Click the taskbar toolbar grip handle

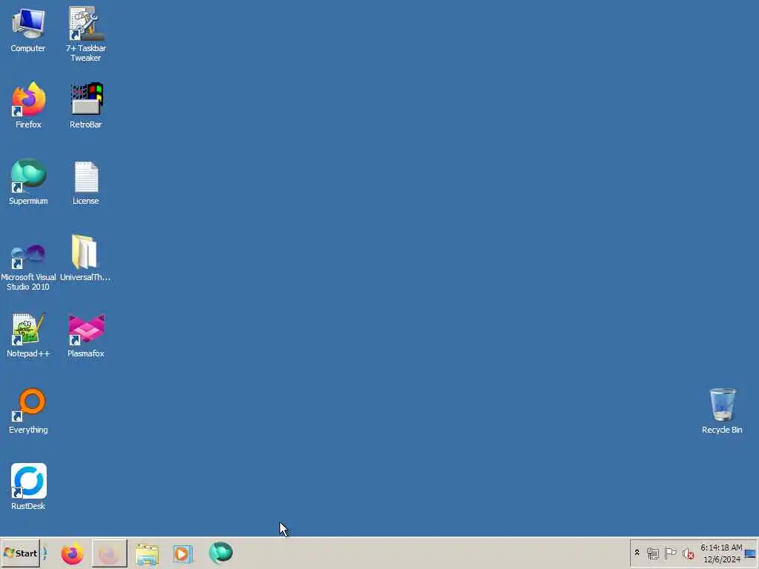pyautogui.click(x=45, y=553)
